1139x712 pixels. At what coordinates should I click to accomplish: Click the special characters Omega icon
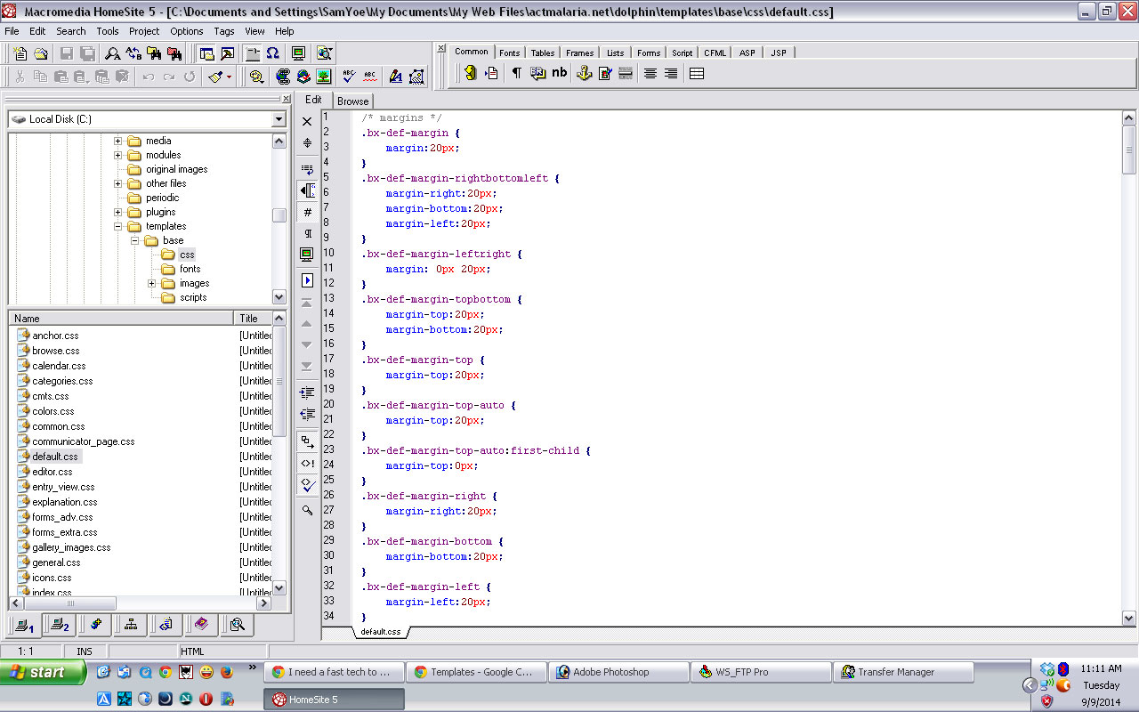272,53
